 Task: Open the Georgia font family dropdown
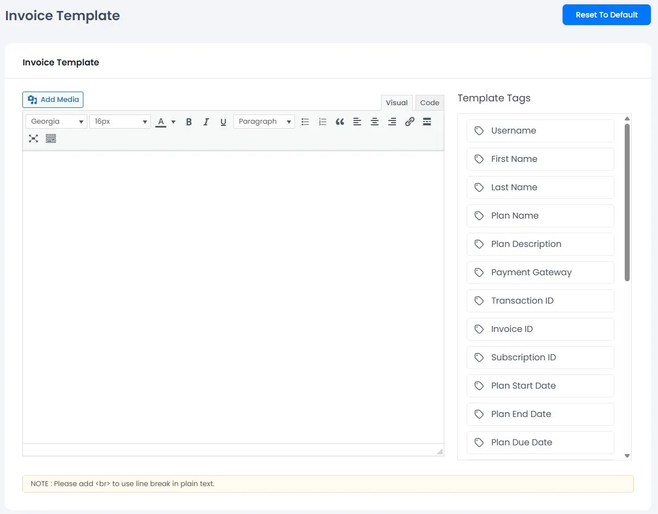pyautogui.click(x=56, y=121)
